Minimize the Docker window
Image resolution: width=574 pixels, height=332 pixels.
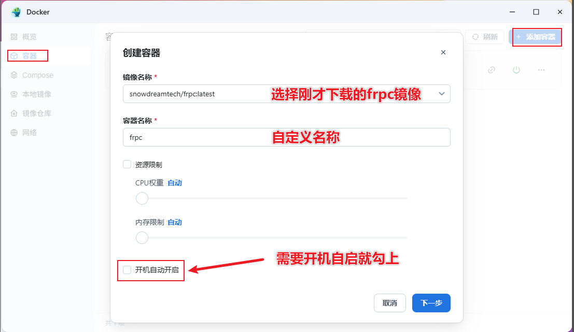point(512,12)
